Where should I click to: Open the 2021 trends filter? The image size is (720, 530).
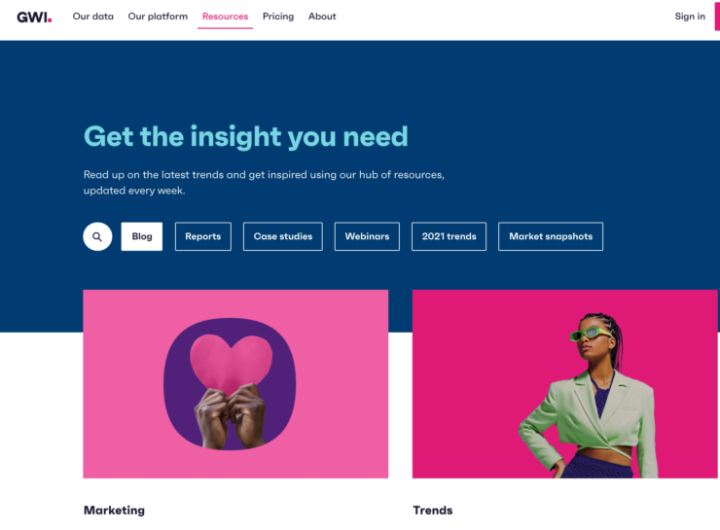coord(450,236)
